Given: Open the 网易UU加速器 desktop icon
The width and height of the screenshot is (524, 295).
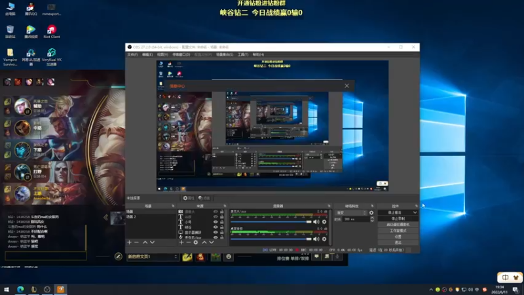Looking at the screenshot, I should click(x=31, y=57).
